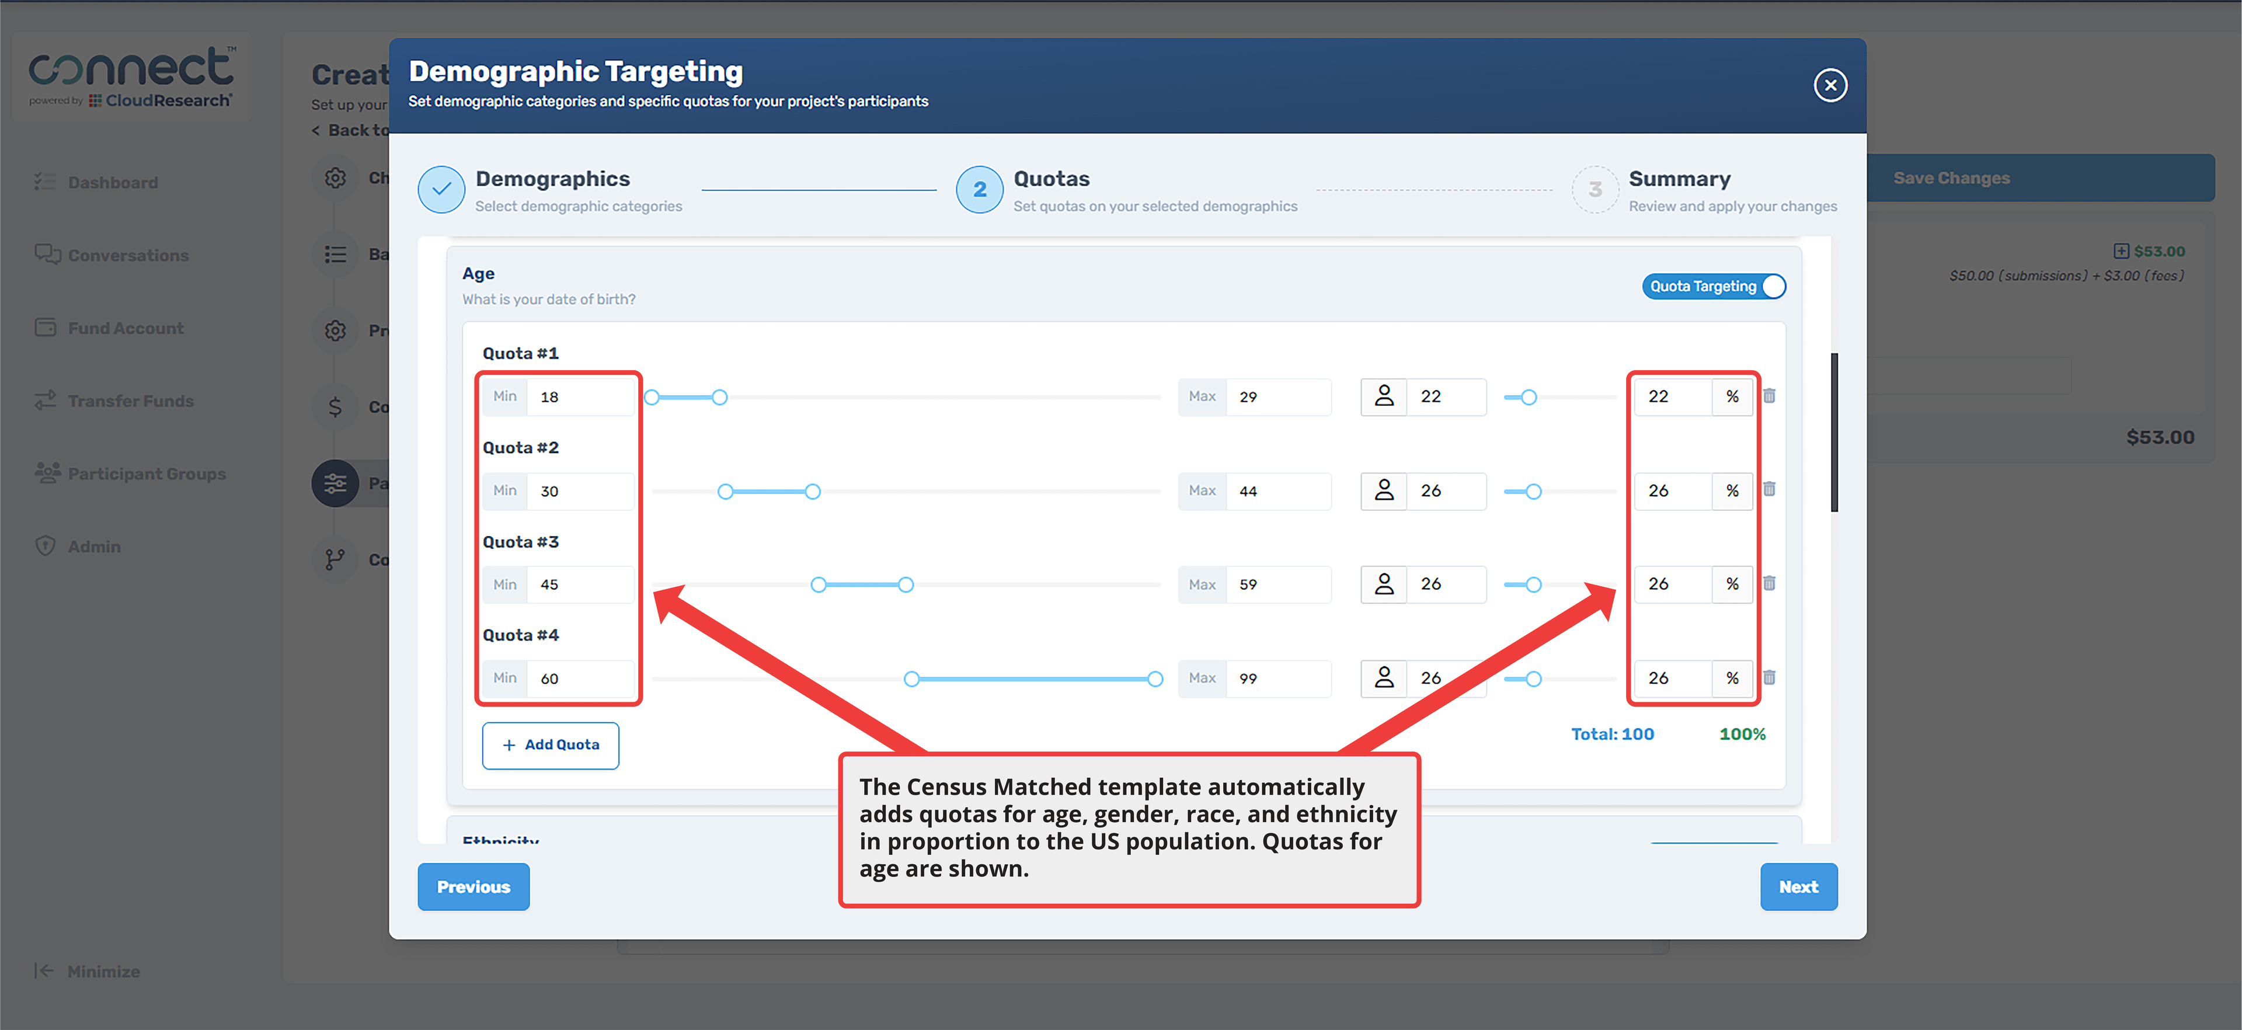Viewport: 2242px width, 1030px height.
Task: Click Quota #2 participant count field showing 26
Action: (x=1447, y=490)
